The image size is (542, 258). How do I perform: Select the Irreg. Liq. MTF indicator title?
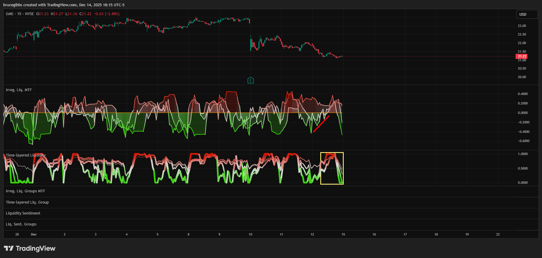pyautogui.click(x=19, y=90)
